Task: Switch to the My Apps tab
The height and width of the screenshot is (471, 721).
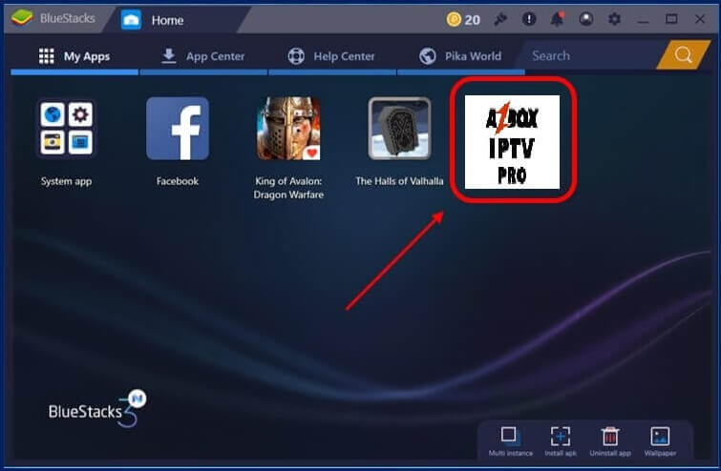Action: pyautogui.click(x=74, y=56)
